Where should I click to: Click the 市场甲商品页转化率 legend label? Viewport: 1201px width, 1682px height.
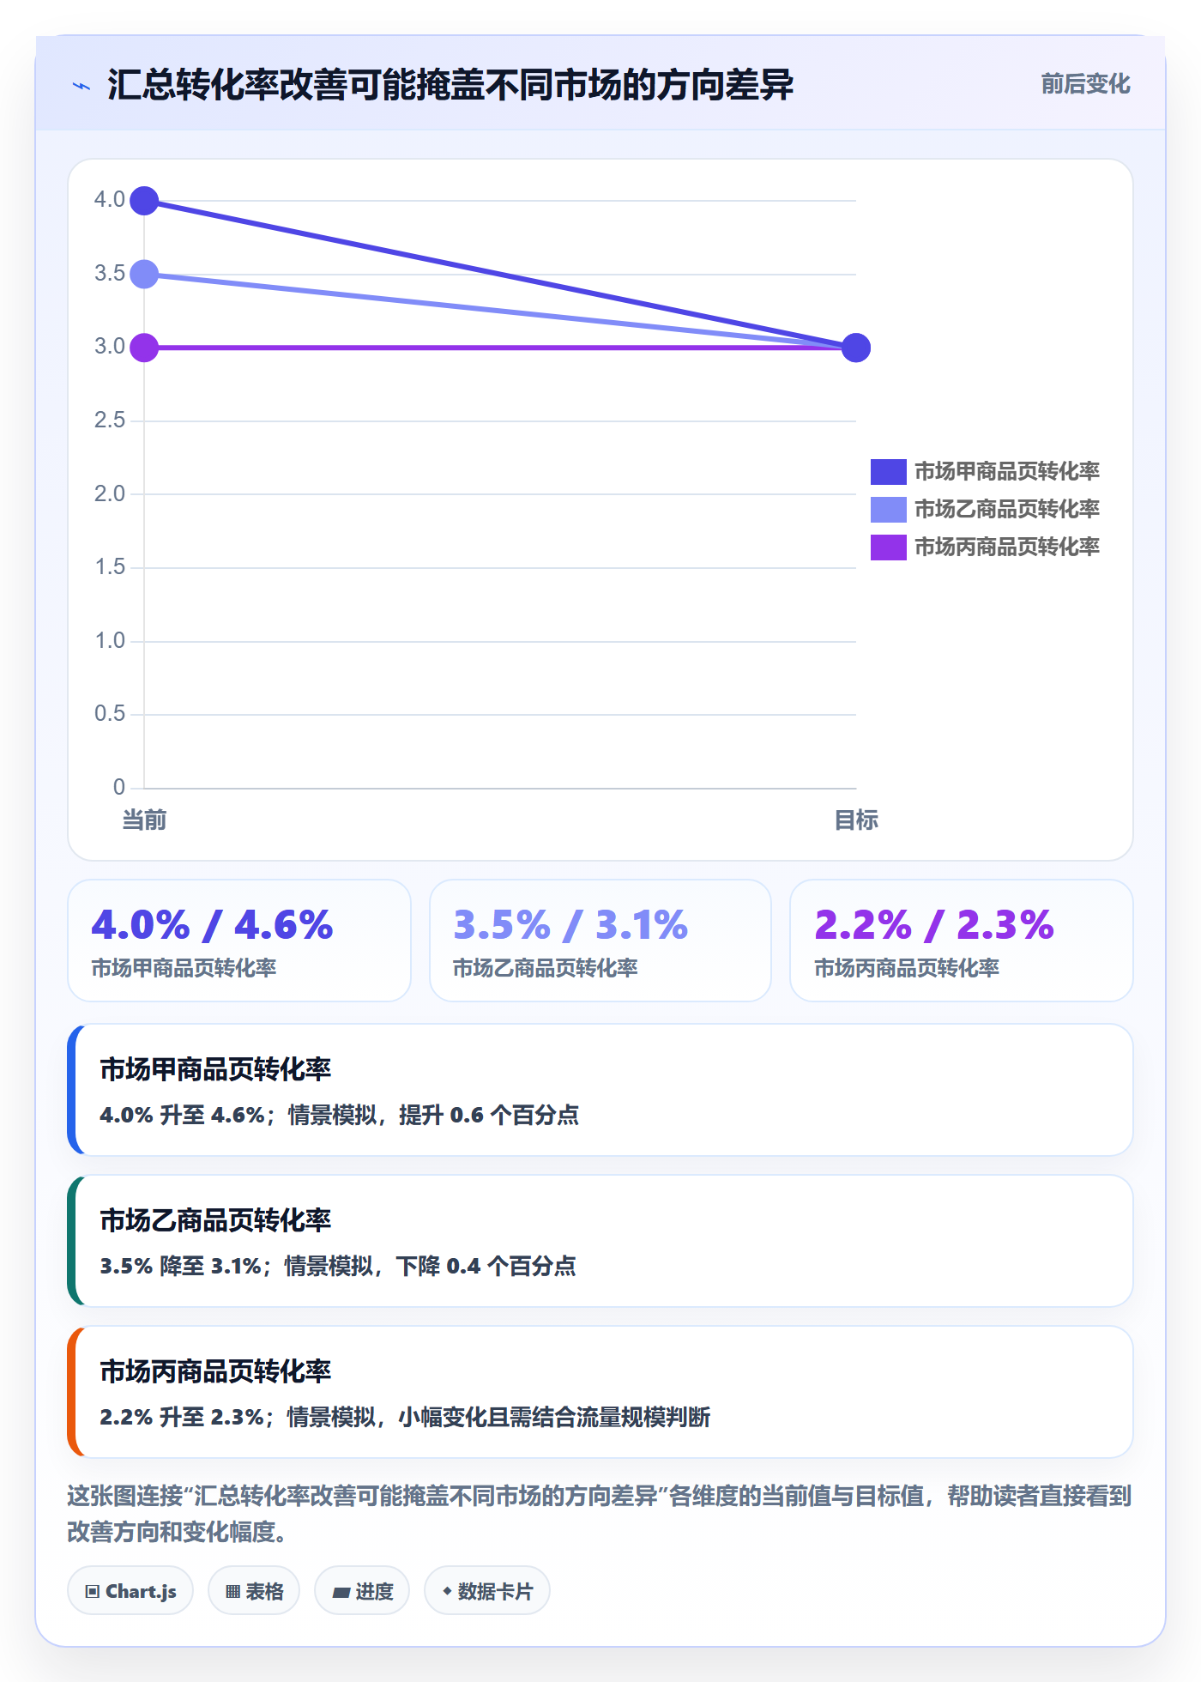[x=1007, y=471]
